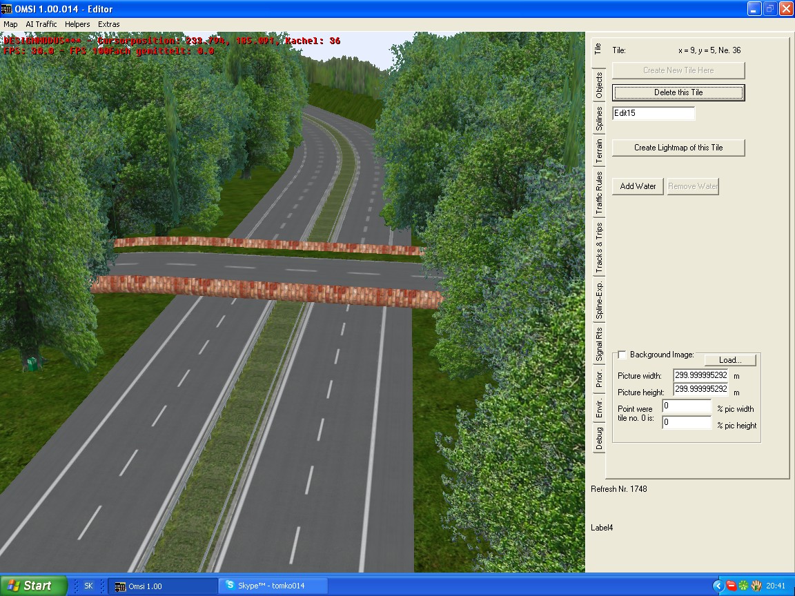Click the hand tray icon by the clock
The width and height of the screenshot is (795, 596).
point(756,586)
